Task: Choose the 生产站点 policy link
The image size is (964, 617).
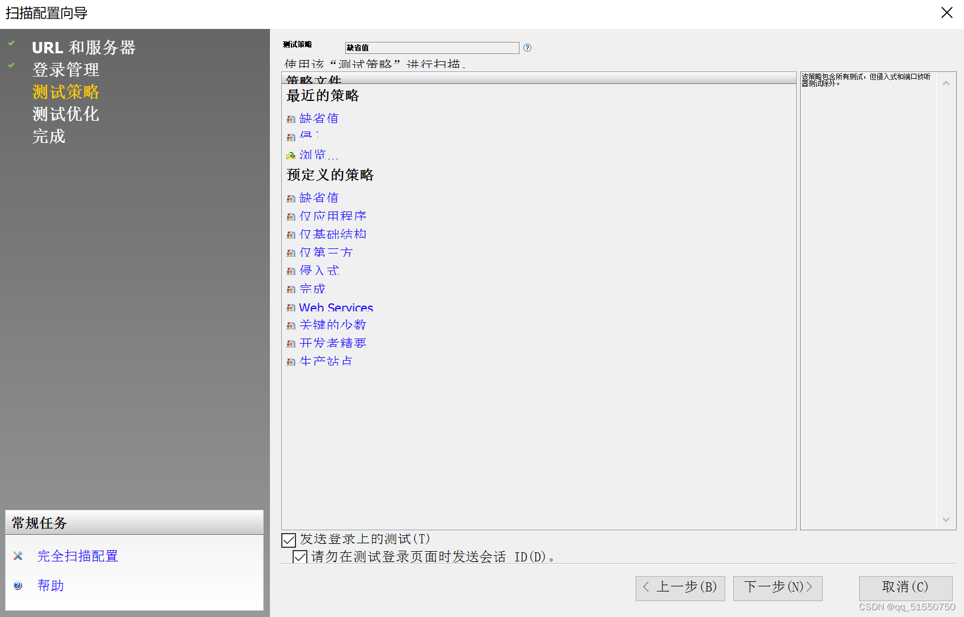Action: (x=326, y=361)
